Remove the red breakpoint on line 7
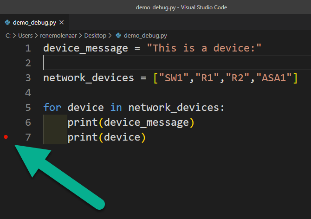This screenshot has width=311, height=219. coord(6,137)
